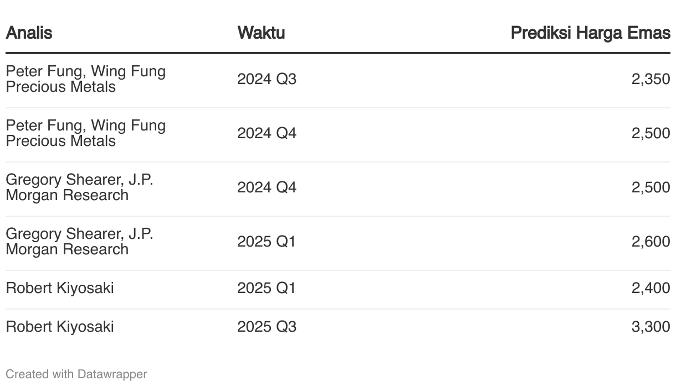Click the 2024 Q3 time cell
Viewport: 676px width, 387px height.
267,79
